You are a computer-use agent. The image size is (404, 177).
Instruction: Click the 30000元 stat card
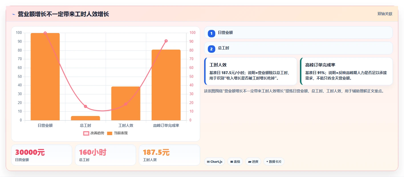click(42, 155)
